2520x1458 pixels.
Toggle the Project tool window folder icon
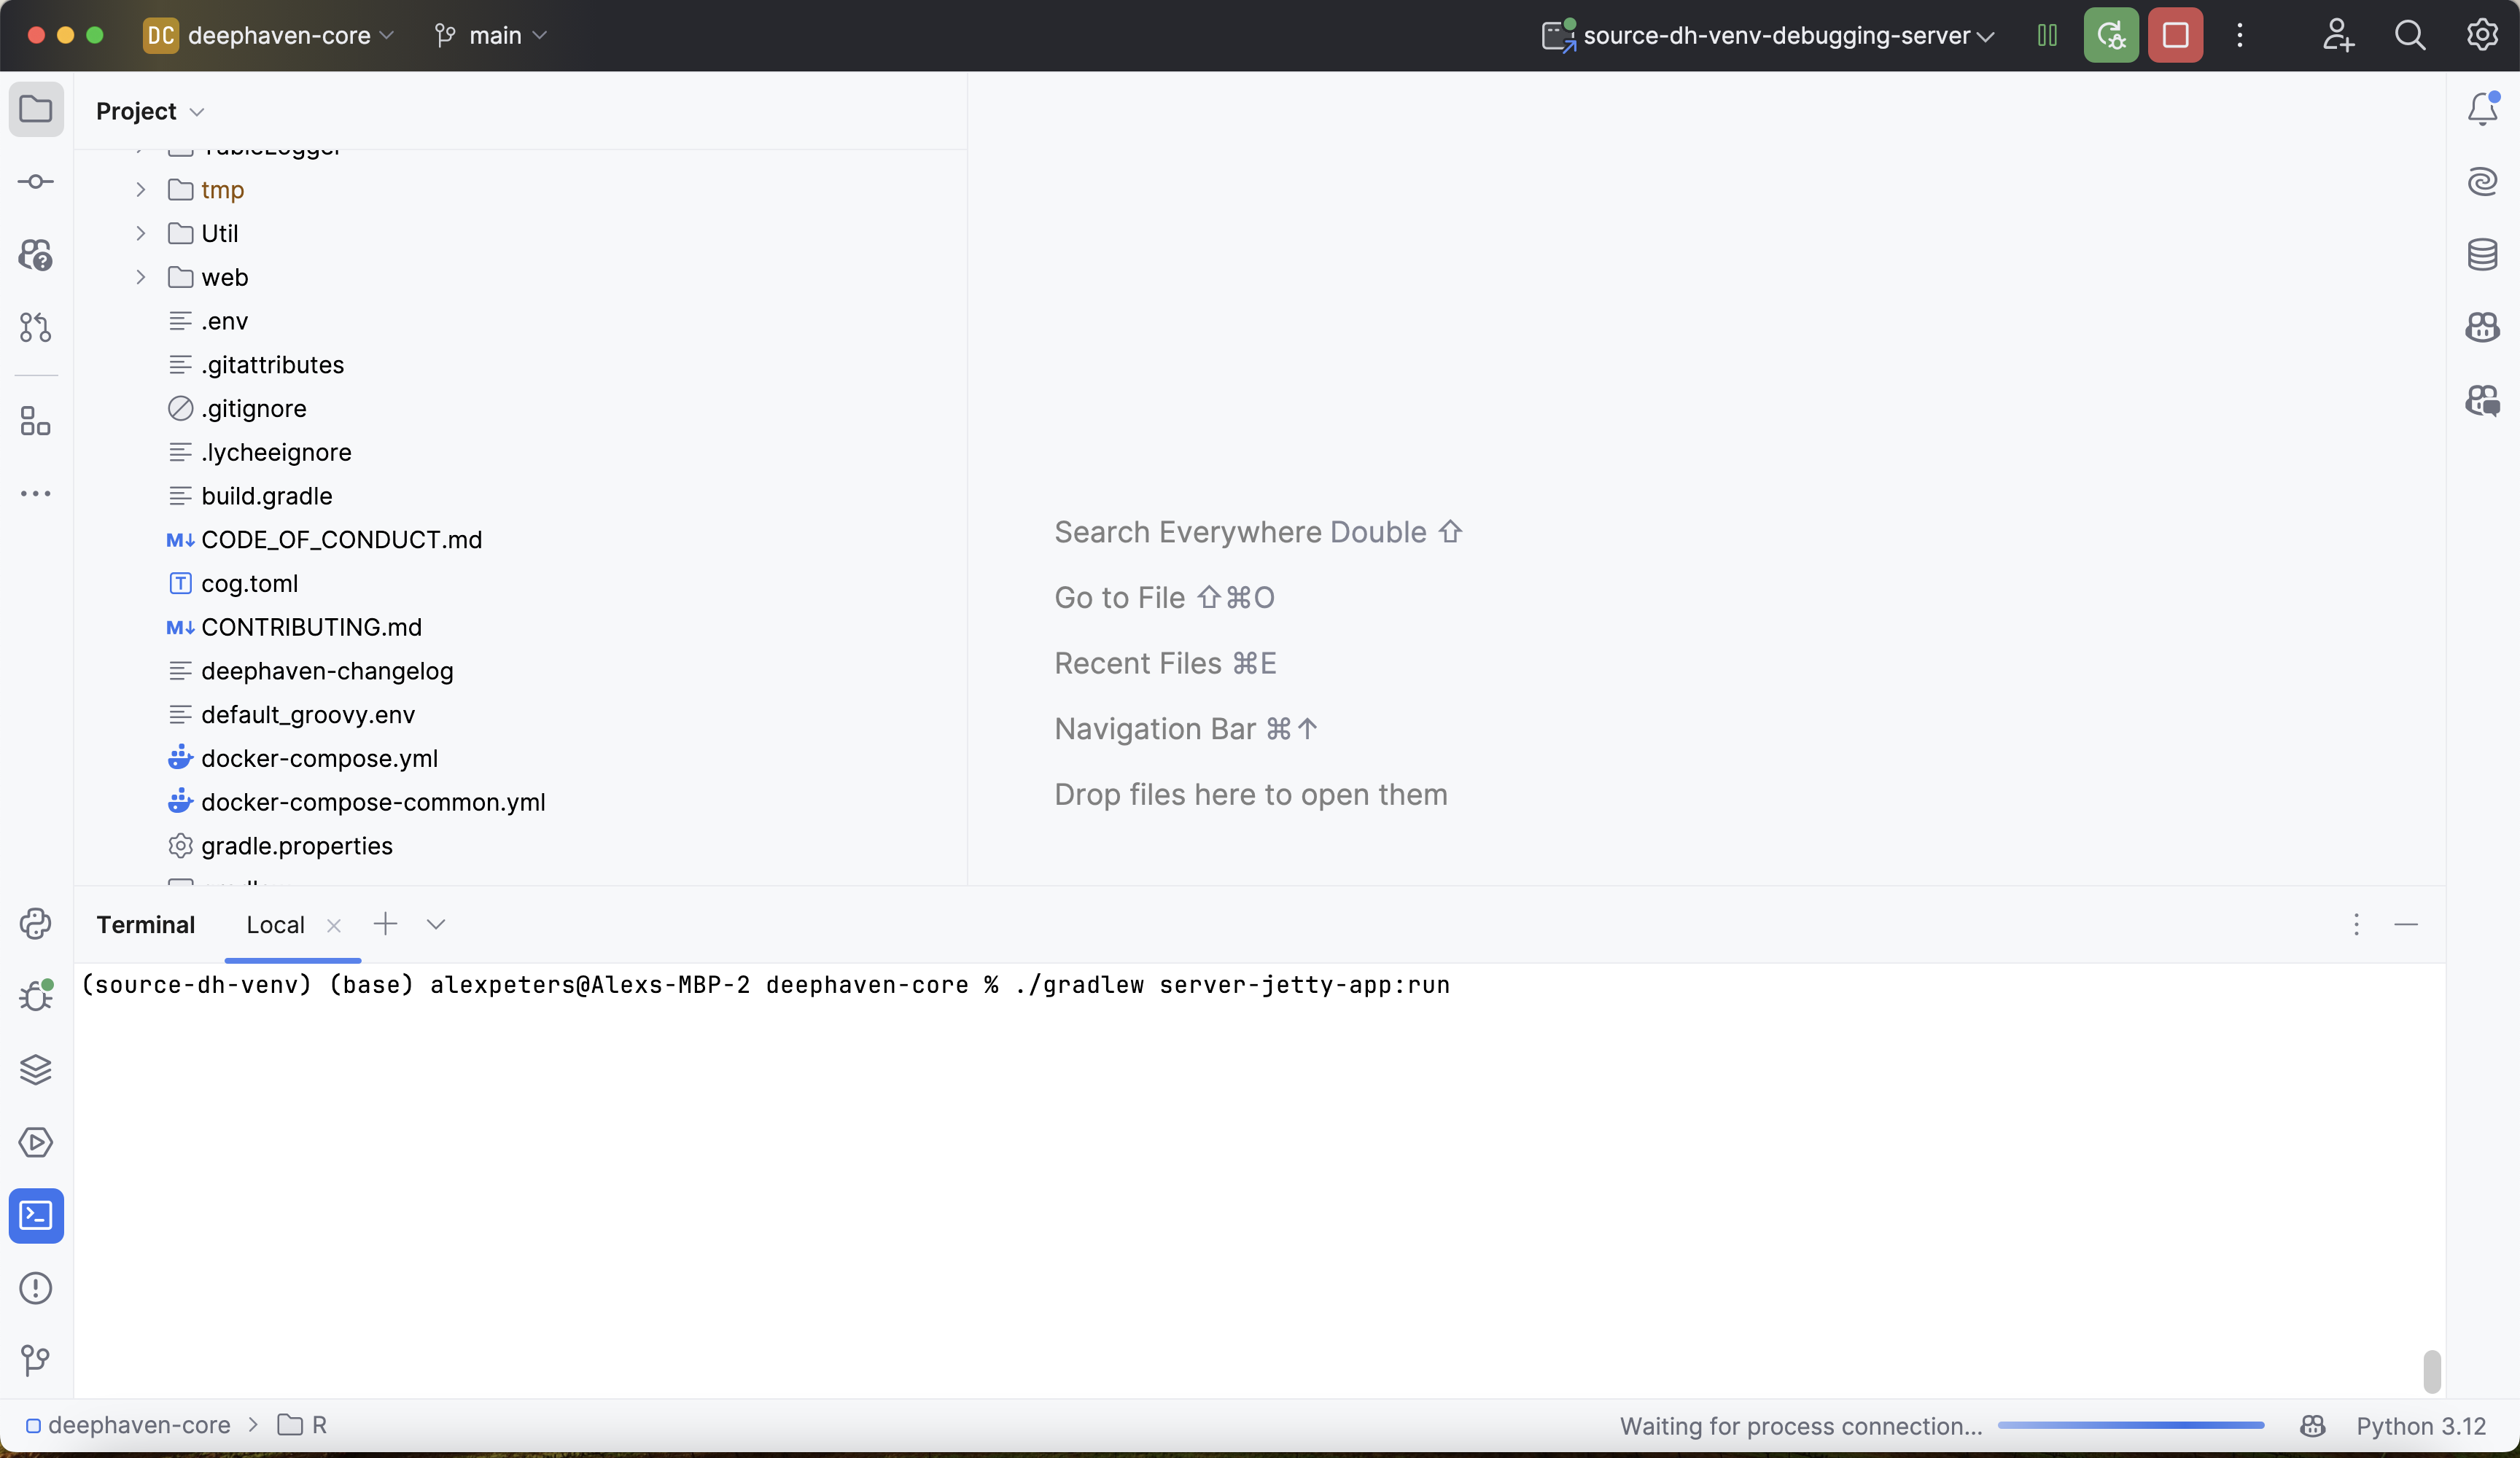coord(36,109)
